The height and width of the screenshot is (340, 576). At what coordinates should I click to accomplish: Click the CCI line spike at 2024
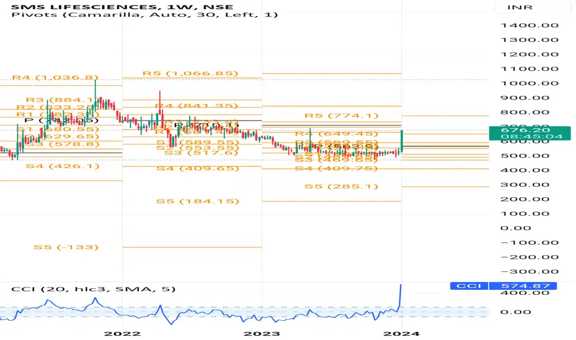400,295
